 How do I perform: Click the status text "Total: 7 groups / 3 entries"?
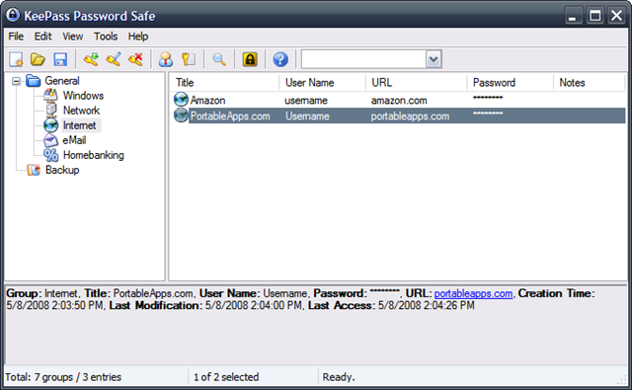click(x=63, y=377)
